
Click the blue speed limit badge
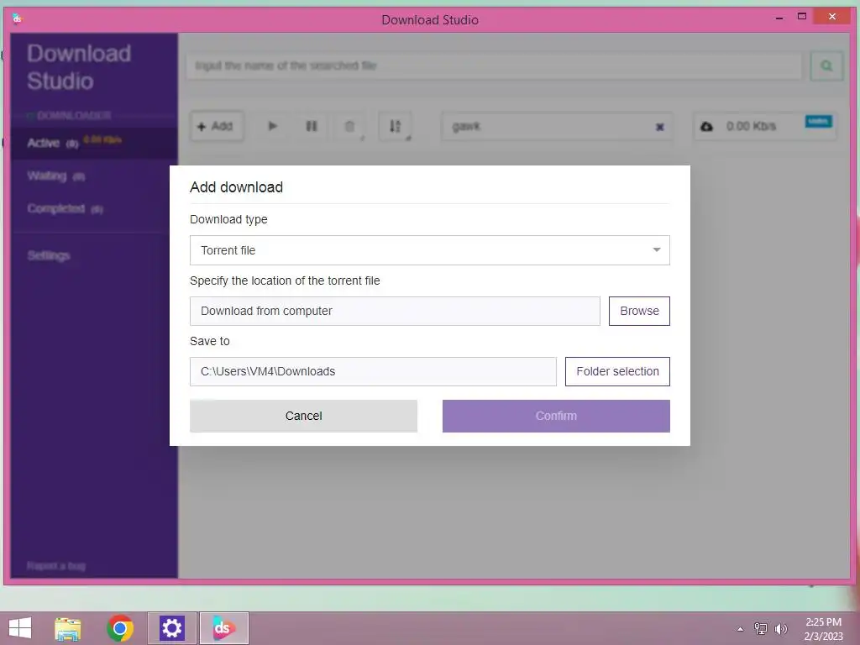click(x=818, y=121)
